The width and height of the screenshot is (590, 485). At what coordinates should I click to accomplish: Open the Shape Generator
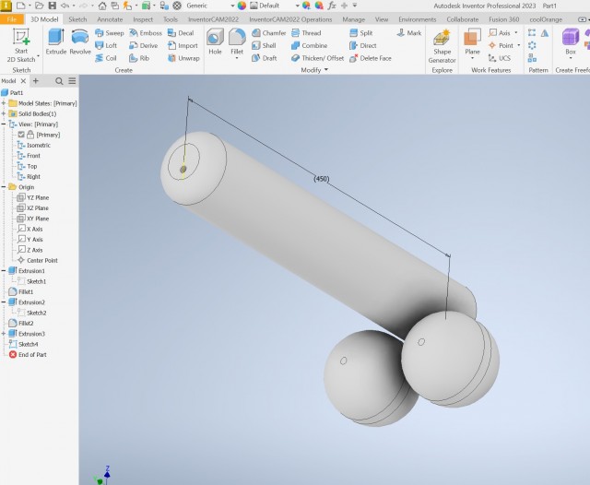tap(442, 46)
